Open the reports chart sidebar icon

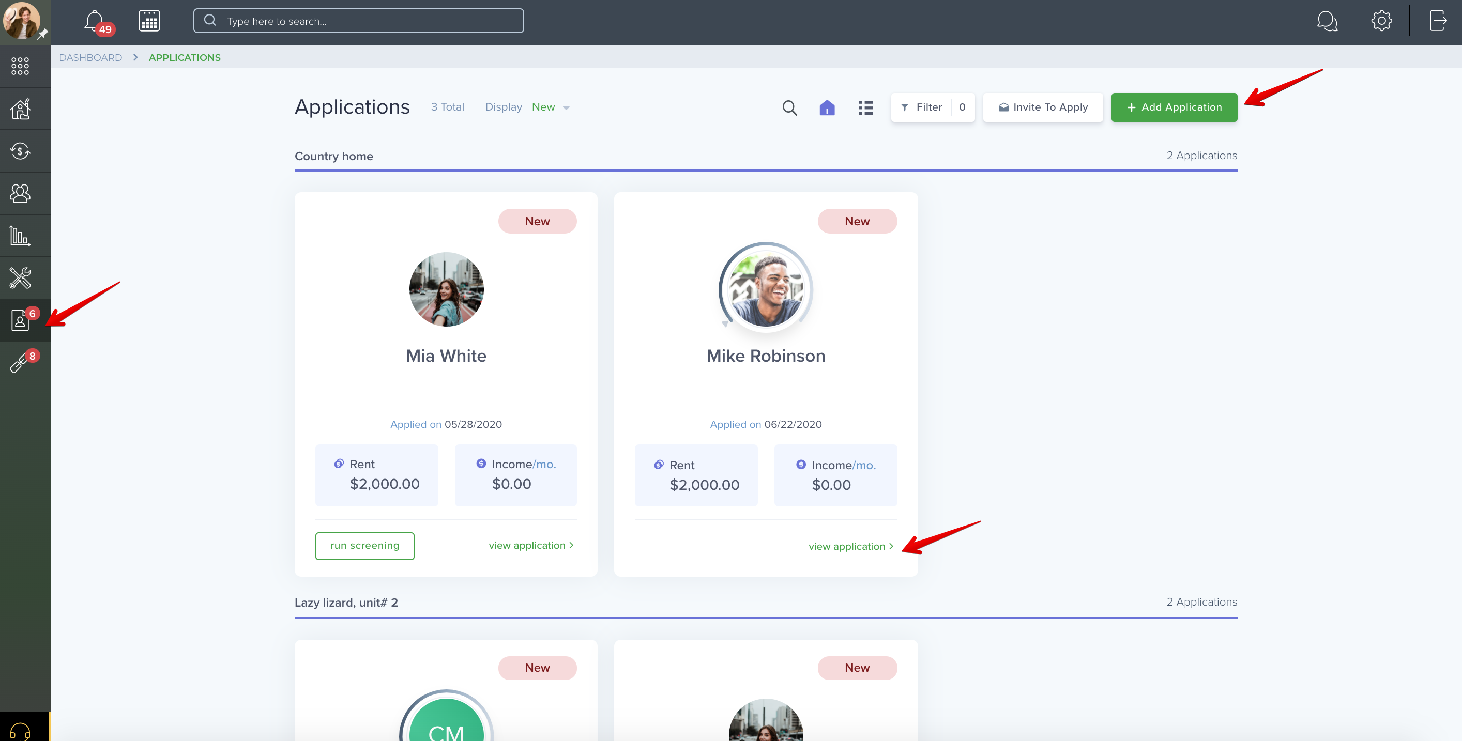20,236
